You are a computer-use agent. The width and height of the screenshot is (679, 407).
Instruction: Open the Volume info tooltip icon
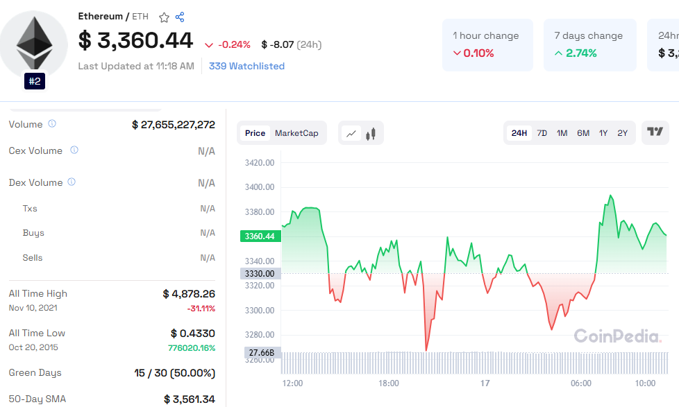(52, 123)
